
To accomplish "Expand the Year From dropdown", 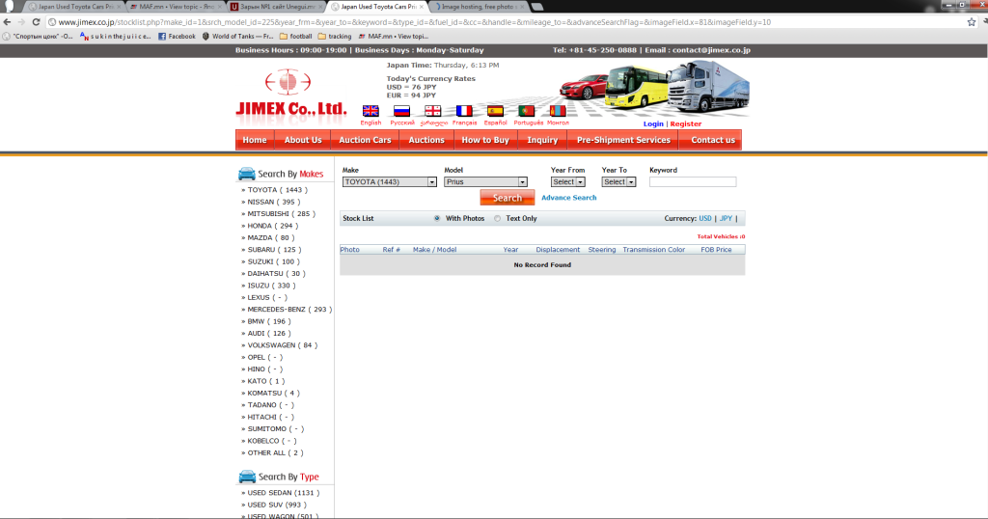I will [568, 181].
